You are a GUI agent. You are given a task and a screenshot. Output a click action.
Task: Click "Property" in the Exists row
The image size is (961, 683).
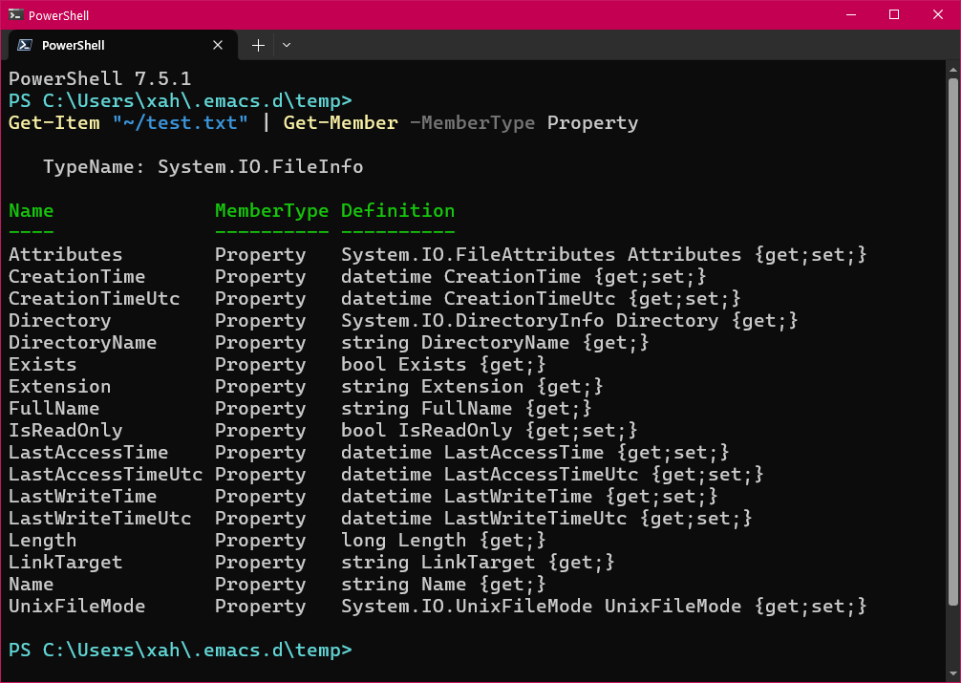pos(261,365)
